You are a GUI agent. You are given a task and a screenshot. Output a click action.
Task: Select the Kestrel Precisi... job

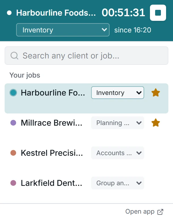tap(52, 153)
